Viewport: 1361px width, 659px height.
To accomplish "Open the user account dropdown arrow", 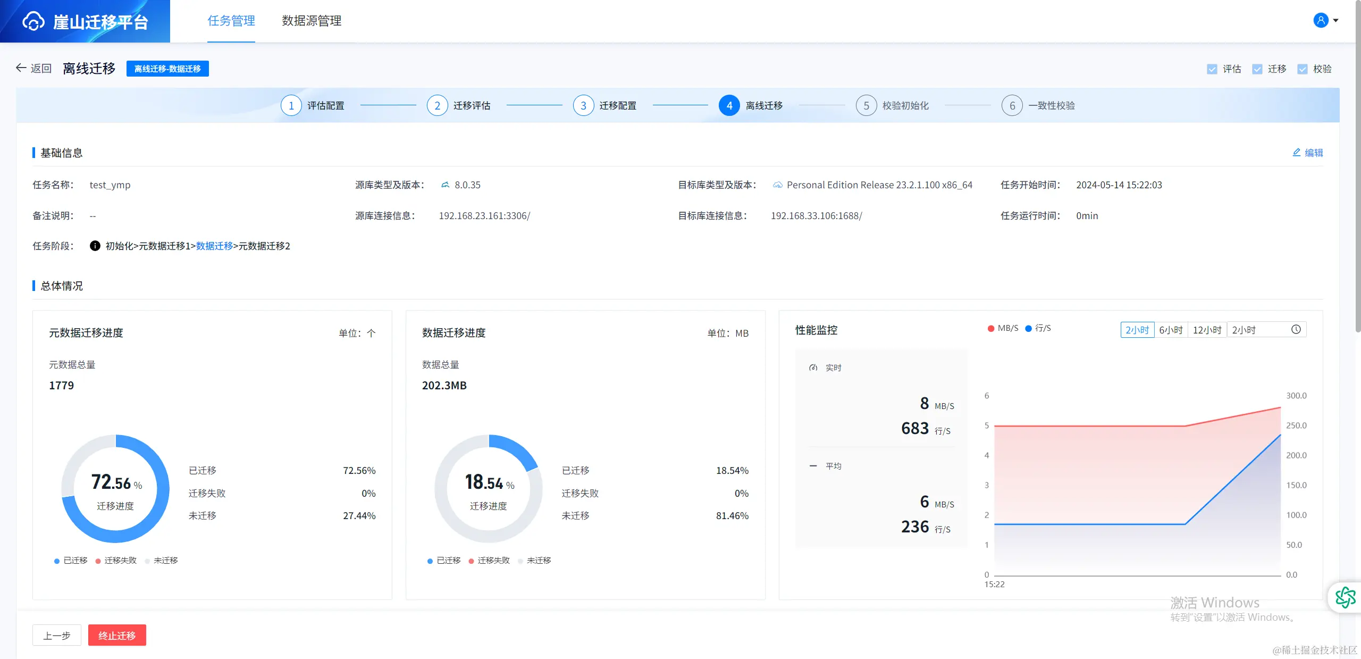I will [x=1335, y=21].
